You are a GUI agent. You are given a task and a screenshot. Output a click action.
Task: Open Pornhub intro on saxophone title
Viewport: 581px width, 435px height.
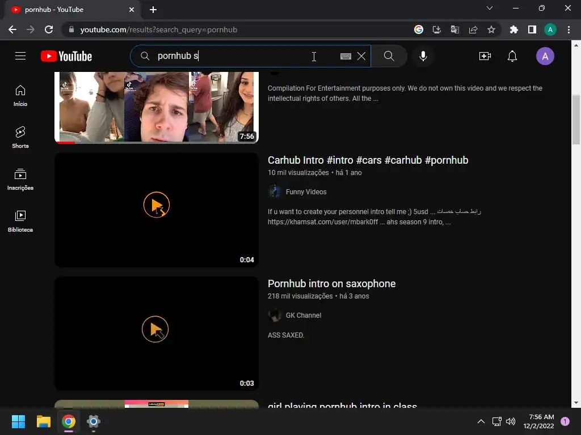click(331, 284)
